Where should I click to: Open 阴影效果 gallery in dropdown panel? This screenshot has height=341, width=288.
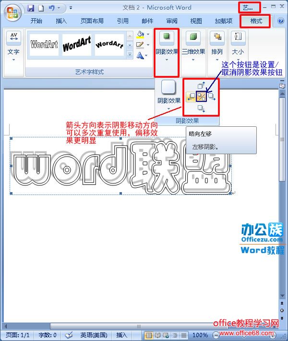point(169,95)
